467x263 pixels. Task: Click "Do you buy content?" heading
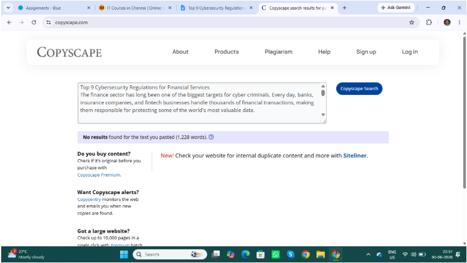click(x=104, y=154)
